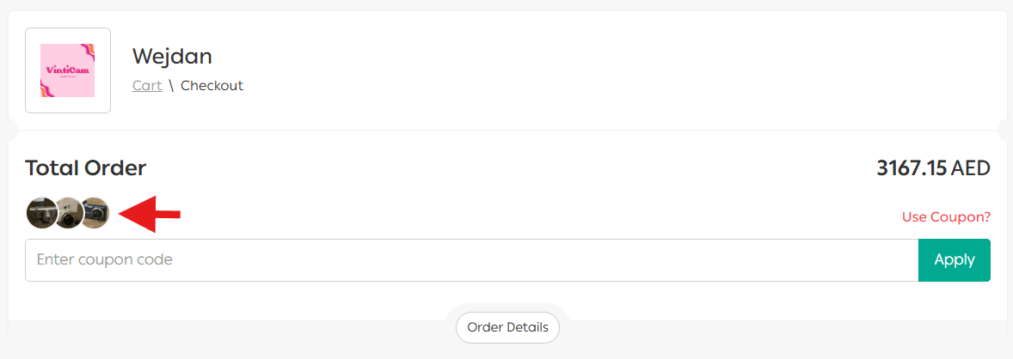Go back to Cart via breadcrumb link
The image size is (1013, 359).
147,86
